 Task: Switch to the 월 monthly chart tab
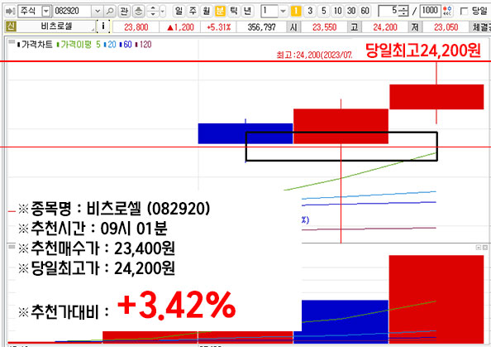[207, 12]
